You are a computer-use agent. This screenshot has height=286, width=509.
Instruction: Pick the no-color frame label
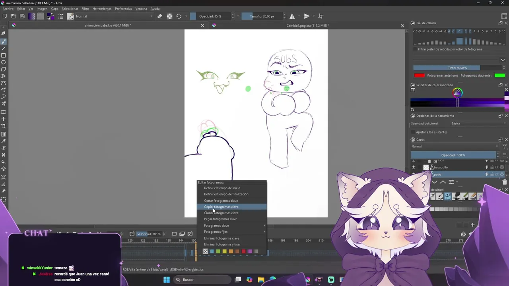[x=205, y=251]
